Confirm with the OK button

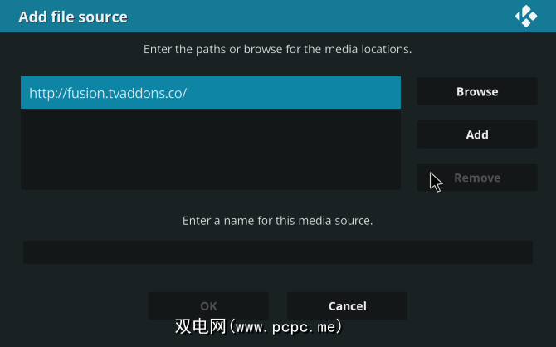click(x=208, y=305)
